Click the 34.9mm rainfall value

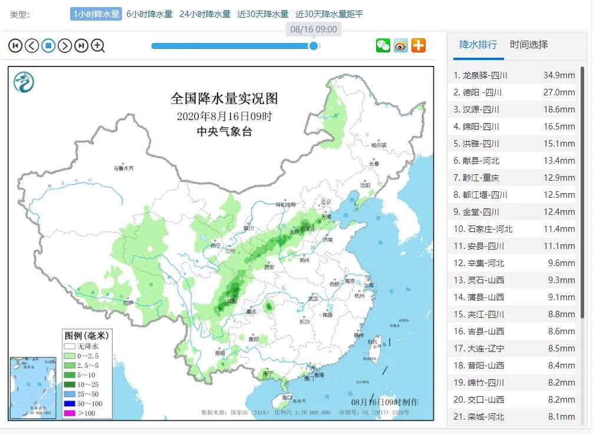559,75
